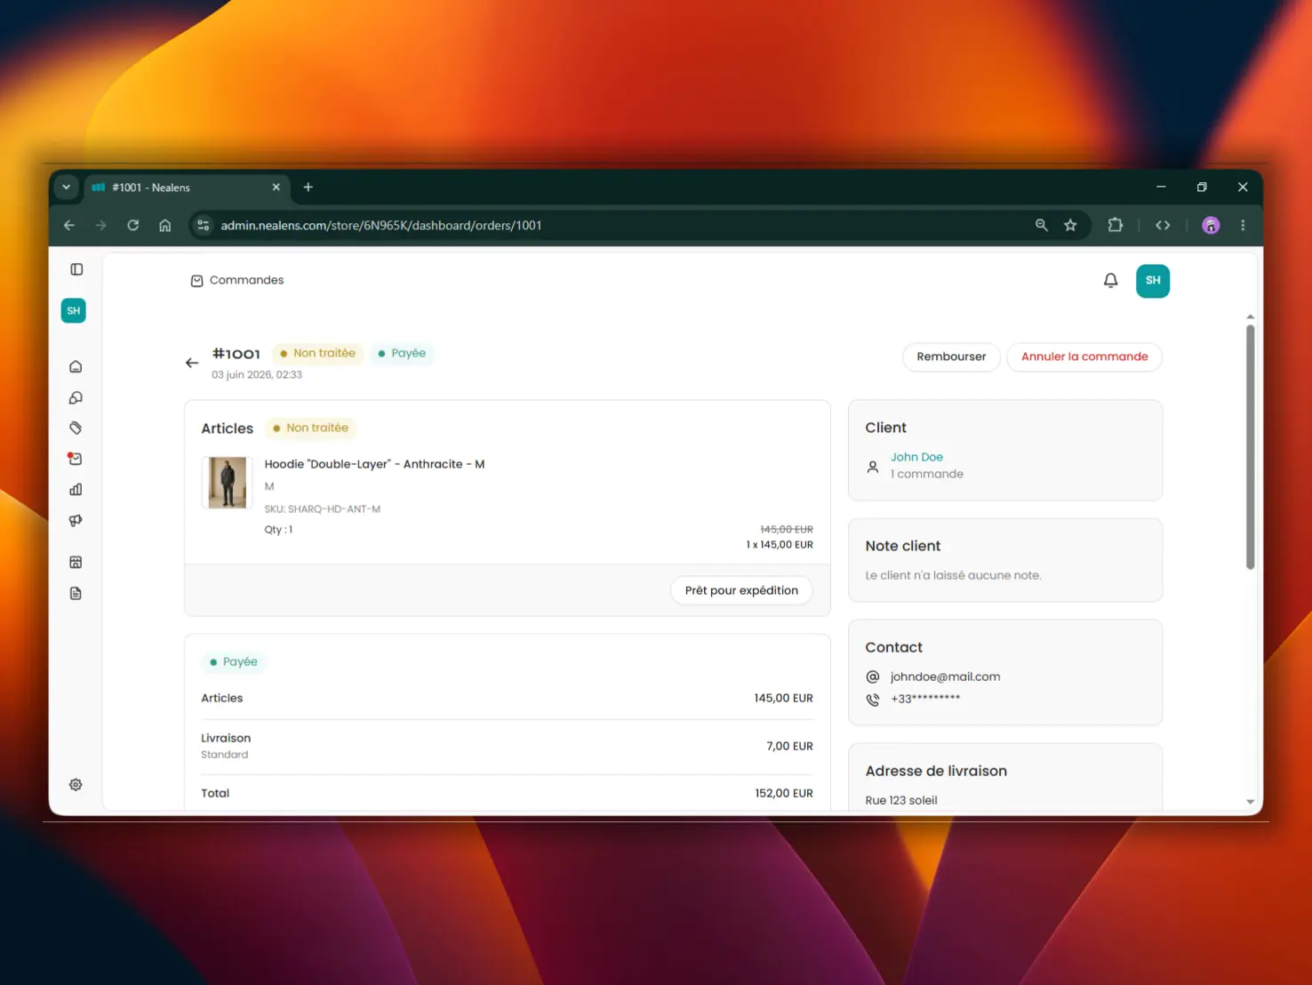Open the settings gear in sidebar

(x=76, y=785)
